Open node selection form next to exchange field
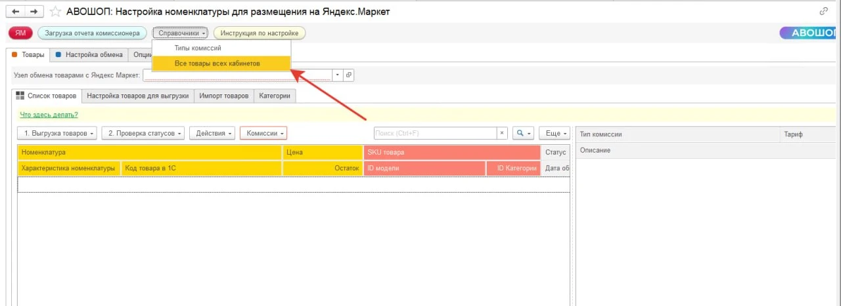The width and height of the screenshot is (841, 306). [349, 75]
